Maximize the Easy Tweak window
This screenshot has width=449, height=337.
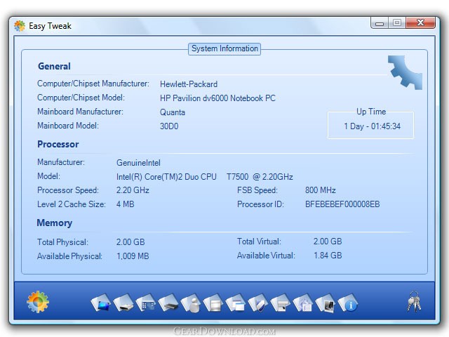point(397,23)
